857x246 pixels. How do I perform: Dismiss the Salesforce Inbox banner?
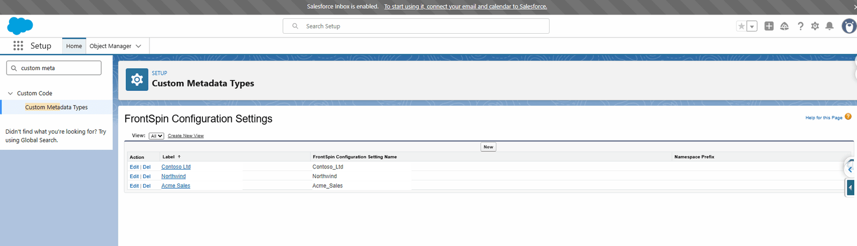click(x=855, y=7)
